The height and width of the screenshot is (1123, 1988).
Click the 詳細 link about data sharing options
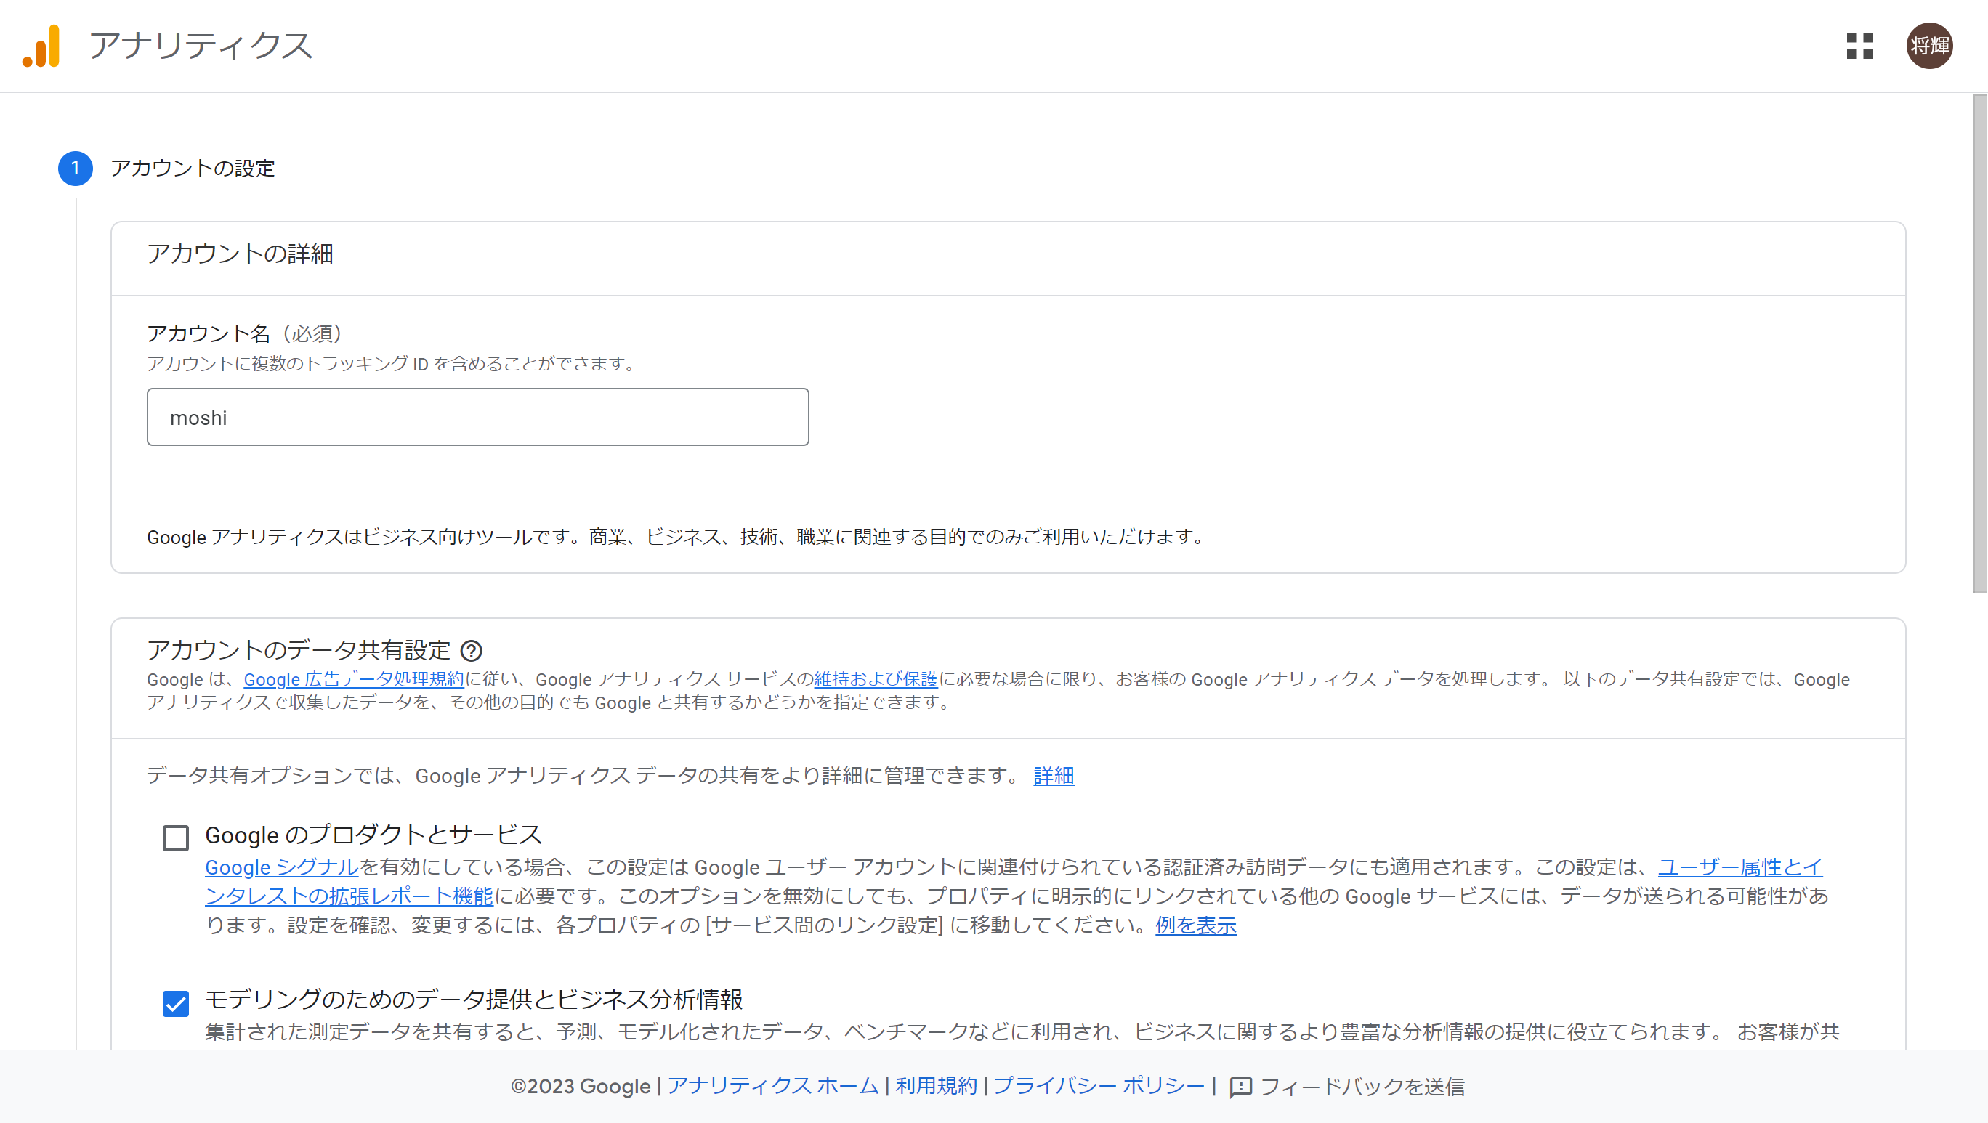point(1053,776)
